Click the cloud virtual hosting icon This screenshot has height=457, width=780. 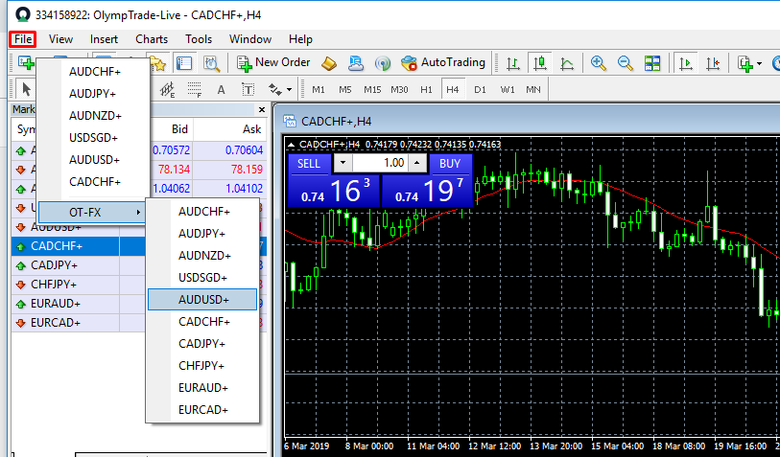pyautogui.click(x=356, y=63)
